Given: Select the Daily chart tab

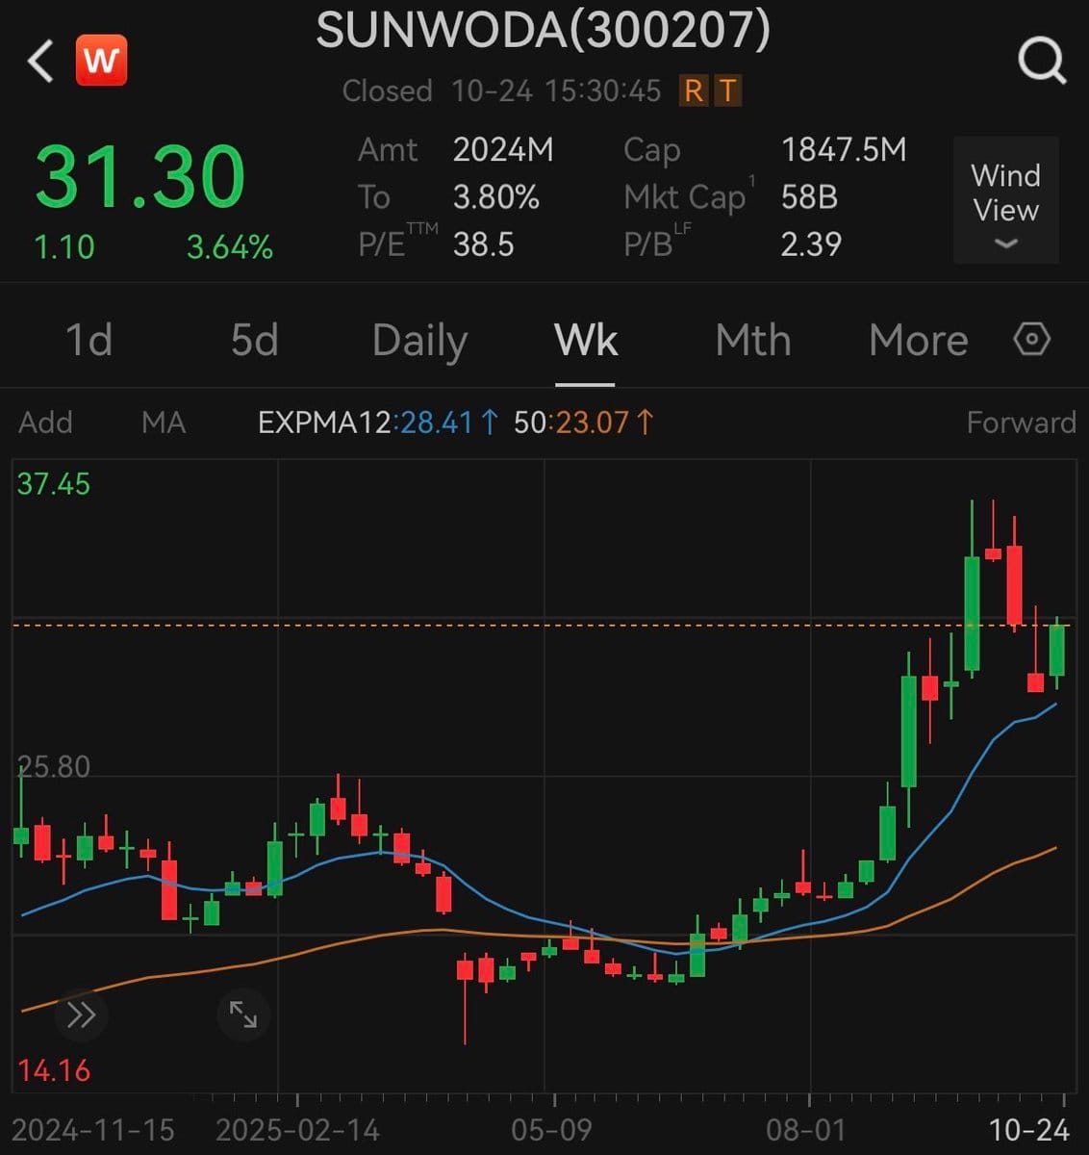Looking at the screenshot, I should click(419, 341).
